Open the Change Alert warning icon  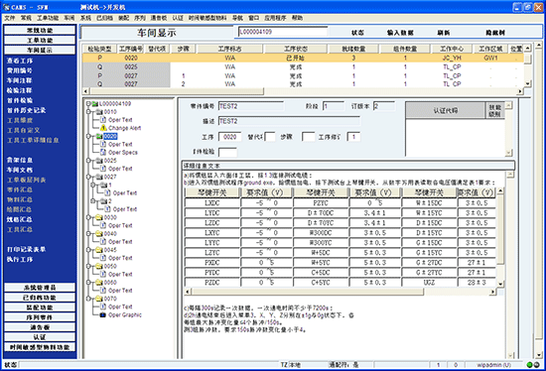pyautogui.click(x=103, y=128)
